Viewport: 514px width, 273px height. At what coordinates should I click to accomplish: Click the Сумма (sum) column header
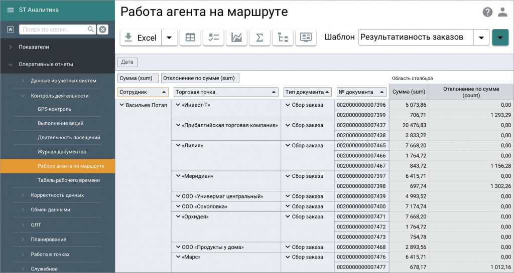tap(409, 92)
